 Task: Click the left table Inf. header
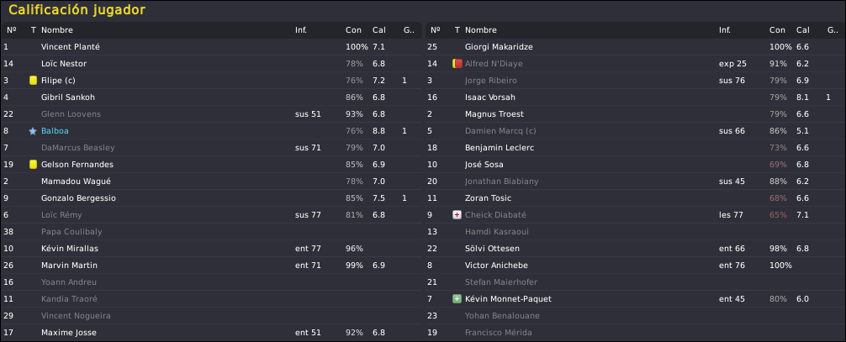301,30
